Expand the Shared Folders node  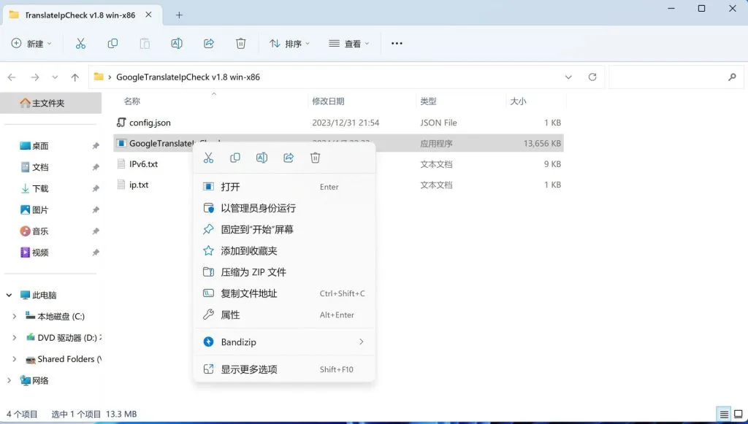point(15,359)
